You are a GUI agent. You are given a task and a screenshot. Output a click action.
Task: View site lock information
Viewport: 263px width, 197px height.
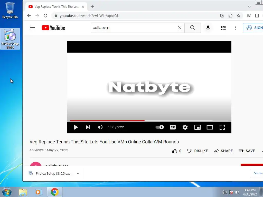point(56,16)
